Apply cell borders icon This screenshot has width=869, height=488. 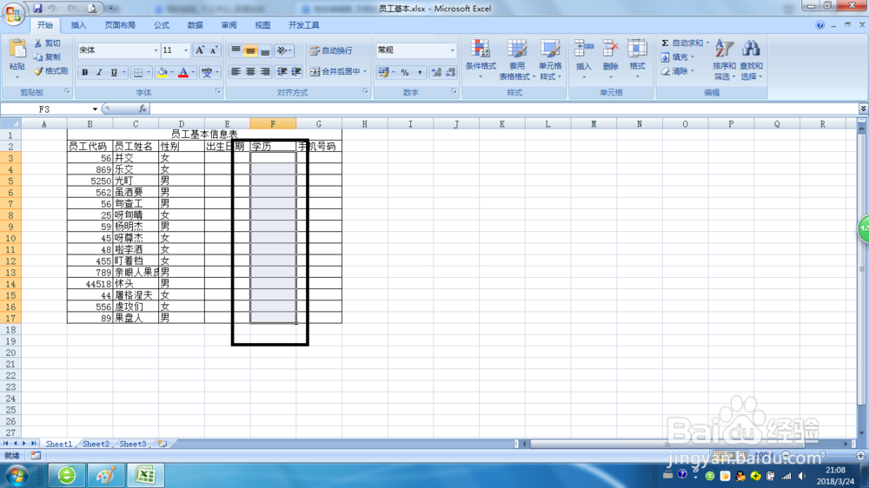coord(138,72)
